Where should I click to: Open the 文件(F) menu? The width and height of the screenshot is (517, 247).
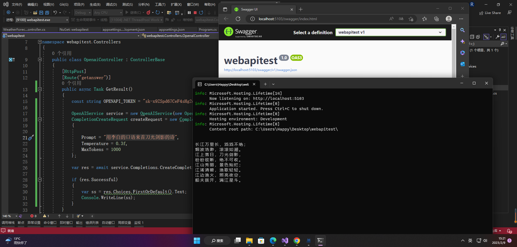tap(17, 5)
